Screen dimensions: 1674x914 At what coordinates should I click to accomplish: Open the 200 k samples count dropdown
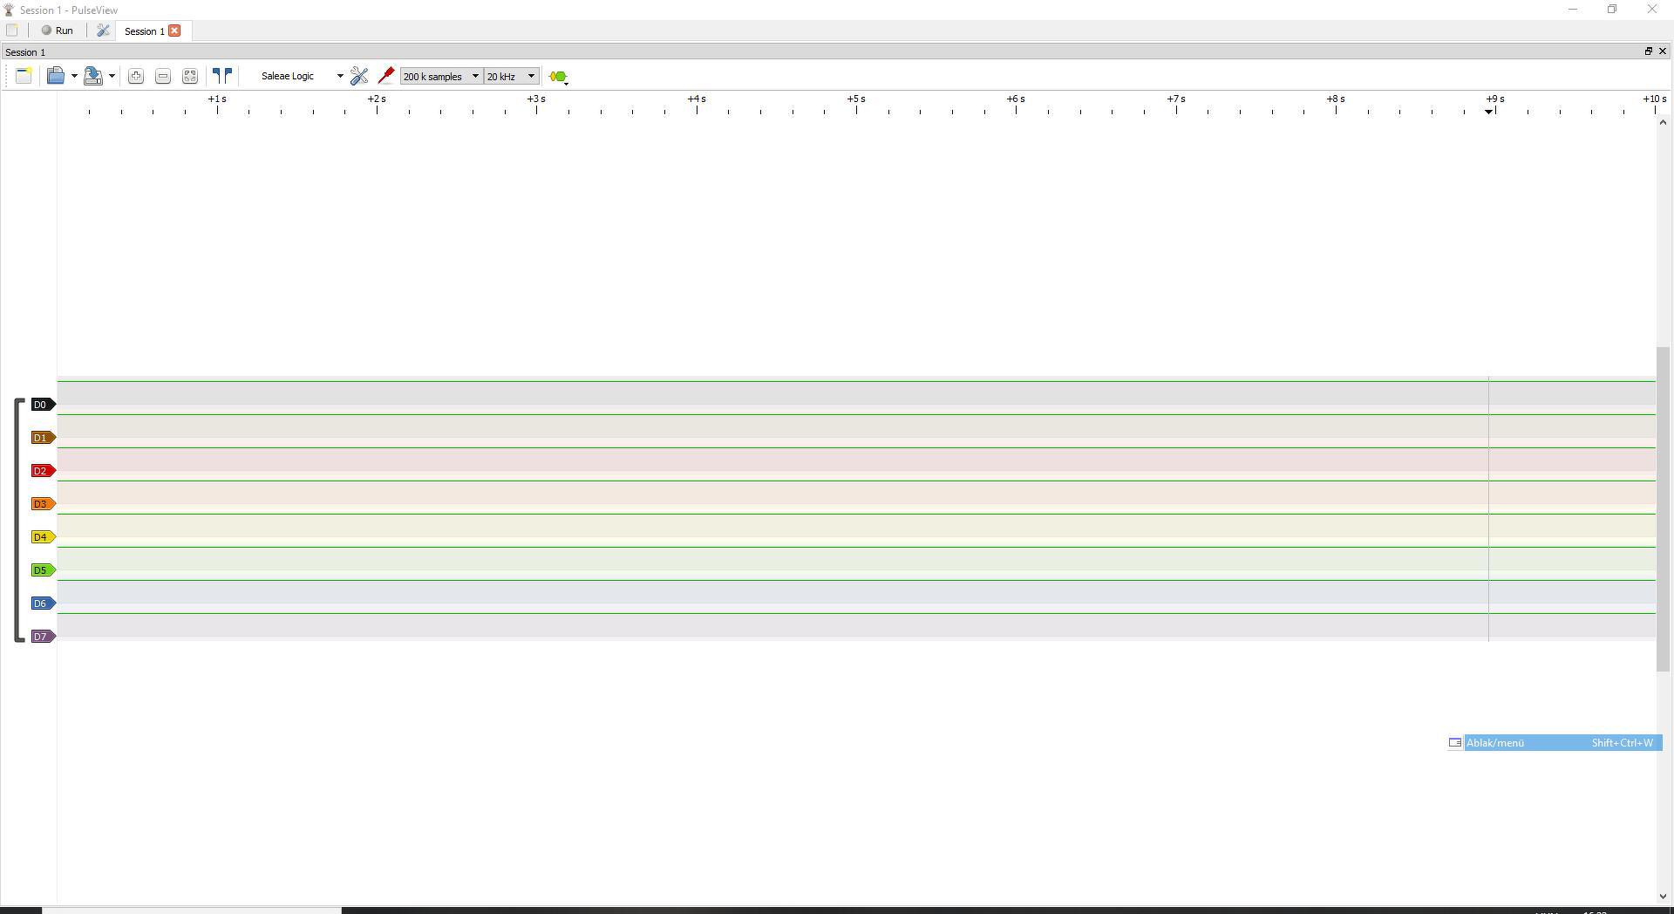click(x=442, y=77)
